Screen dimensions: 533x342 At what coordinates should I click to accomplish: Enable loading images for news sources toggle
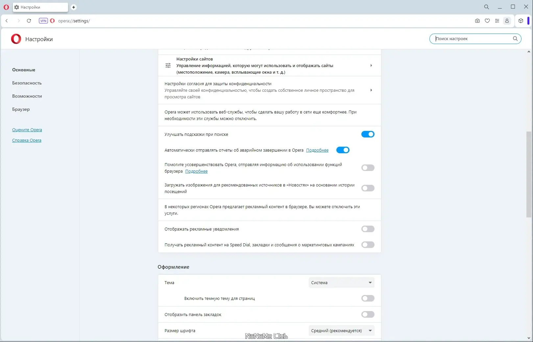point(368,188)
